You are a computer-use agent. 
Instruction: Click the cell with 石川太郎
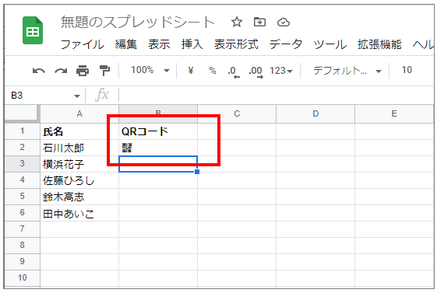pos(79,148)
